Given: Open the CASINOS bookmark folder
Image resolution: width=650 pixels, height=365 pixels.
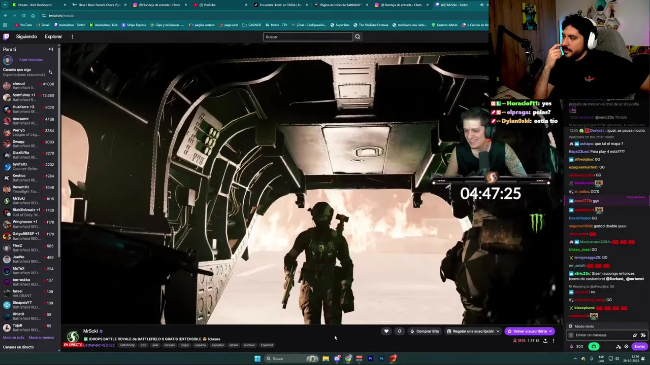Looking at the screenshot, I should (x=252, y=25).
